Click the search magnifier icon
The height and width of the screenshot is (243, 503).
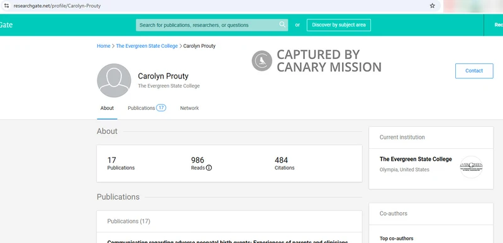[282, 24]
